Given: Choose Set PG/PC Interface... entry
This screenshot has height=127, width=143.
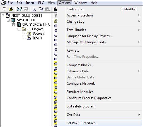Looking at the screenshot, I should 100,123.
